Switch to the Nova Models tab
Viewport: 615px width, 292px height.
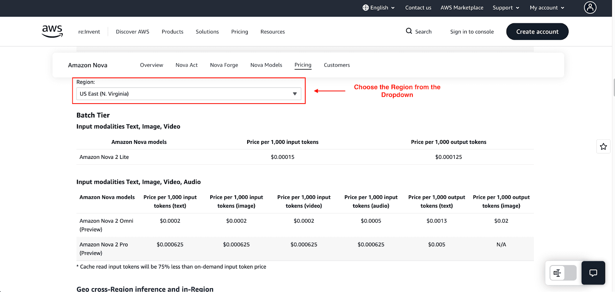click(266, 65)
